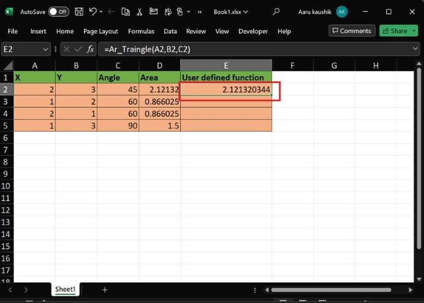Viewport: 424px width, 303px height.
Task: Open the AK account avatar
Action: coord(342,12)
